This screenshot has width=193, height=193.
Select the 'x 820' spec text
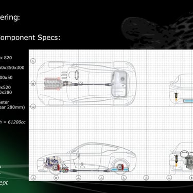6,58
